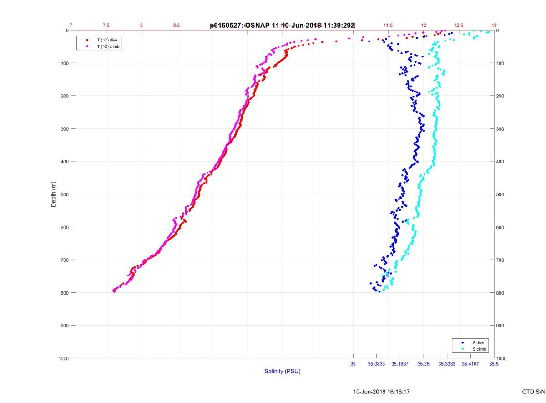Click the 400 tick on the left depth axis

click(x=65, y=162)
